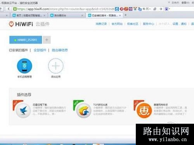194x145 pixels.
Task: Close the 已安装的插件 browser tab
Action: tap(120, 15)
